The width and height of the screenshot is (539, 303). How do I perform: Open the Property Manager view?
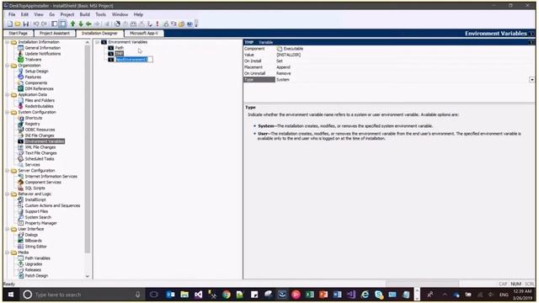point(40,223)
